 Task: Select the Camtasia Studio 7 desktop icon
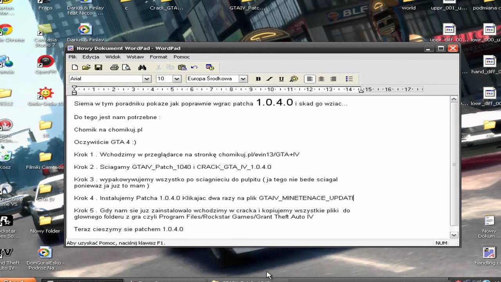click(x=45, y=36)
